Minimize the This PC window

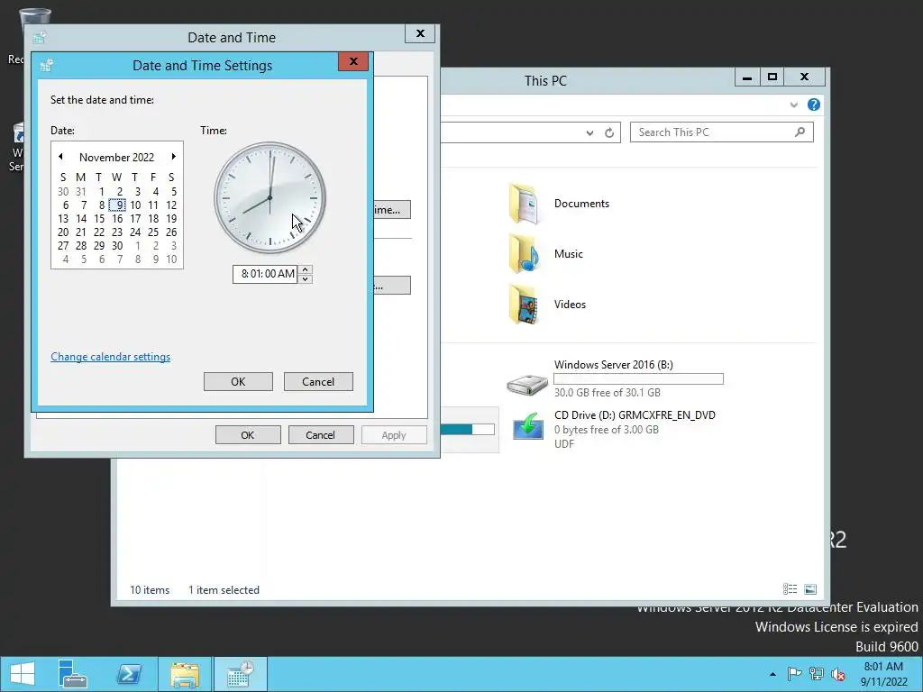point(747,77)
